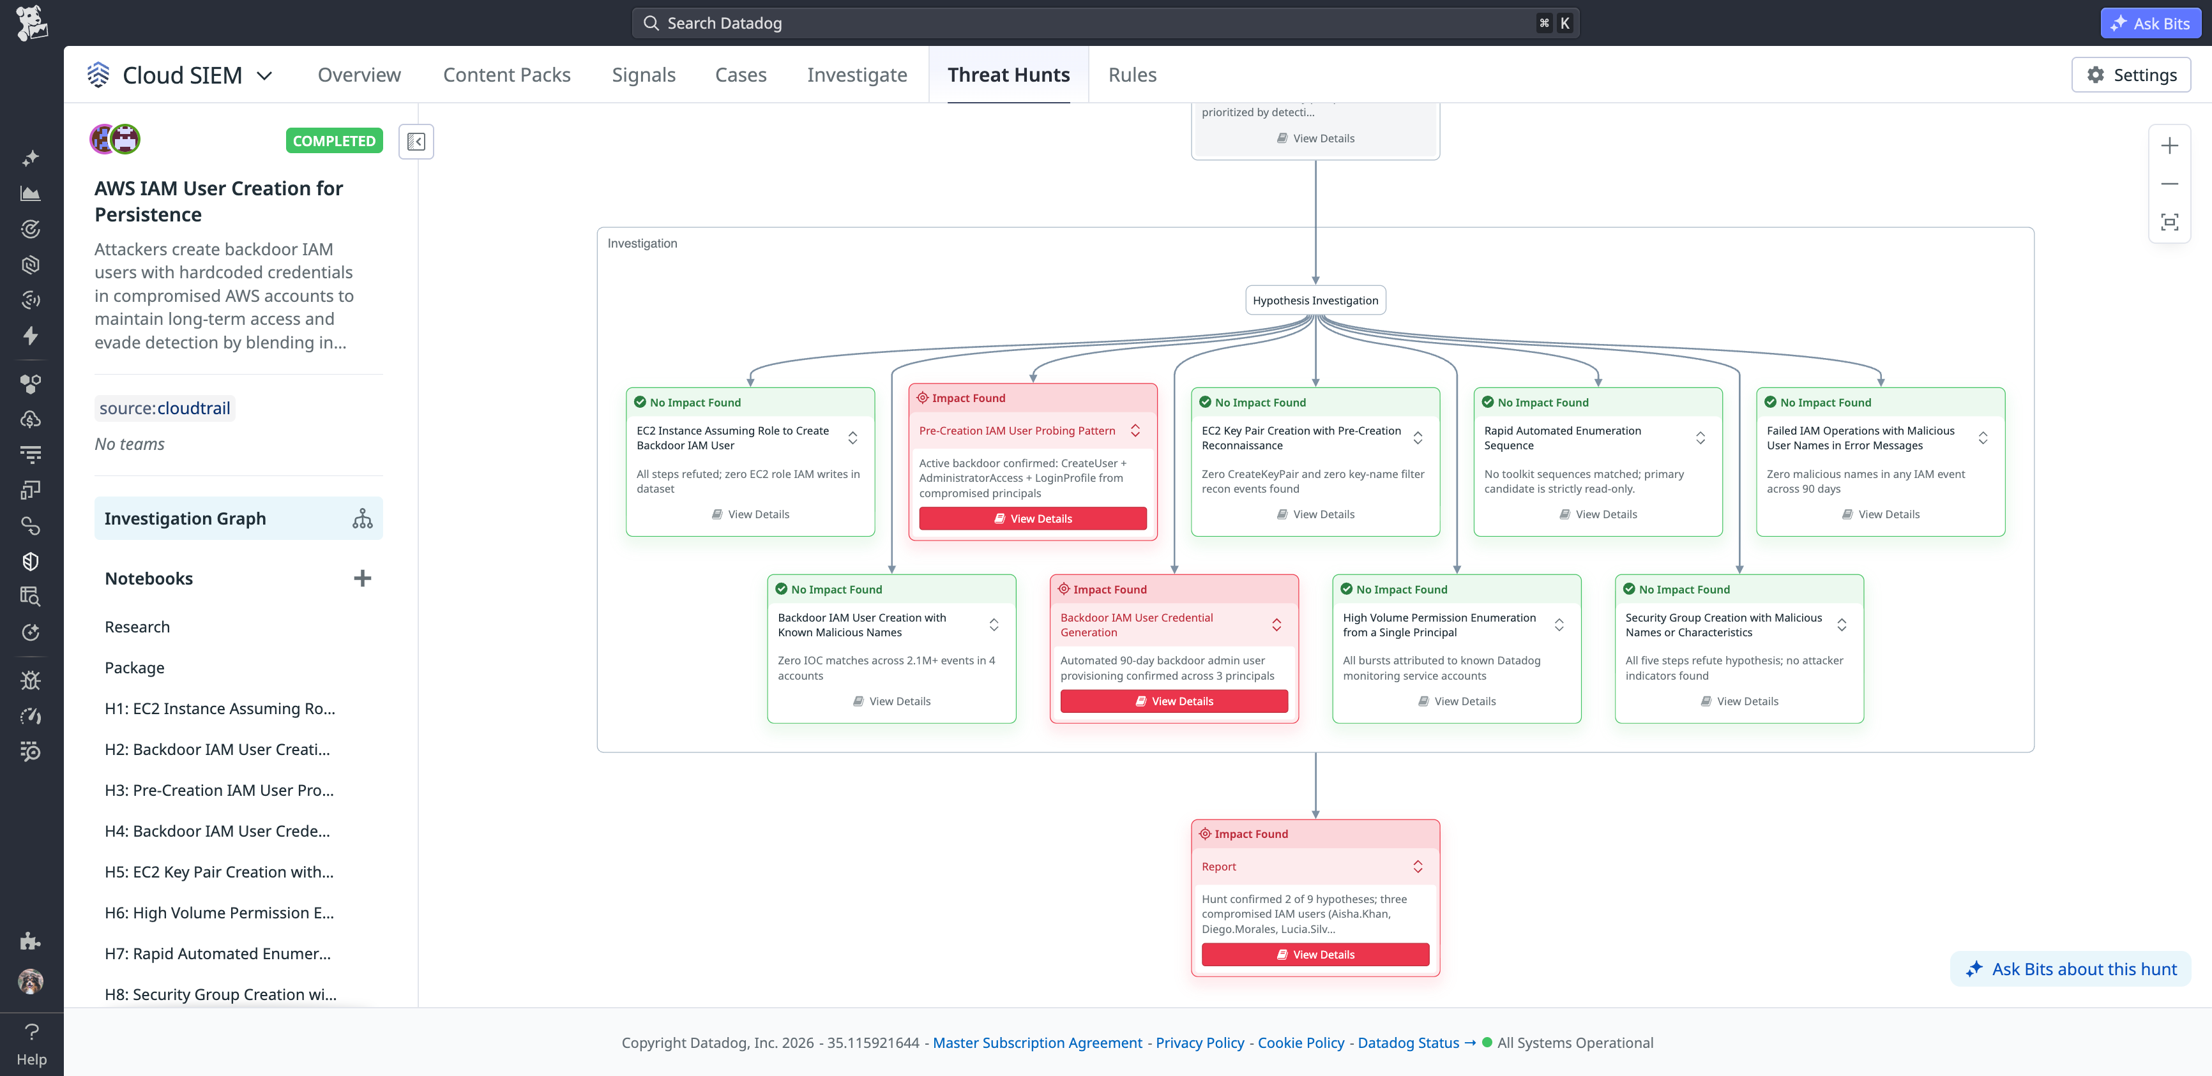Go to the Signals tab
The height and width of the screenshot is (1076, 2212).
click(x=643, y=75)
